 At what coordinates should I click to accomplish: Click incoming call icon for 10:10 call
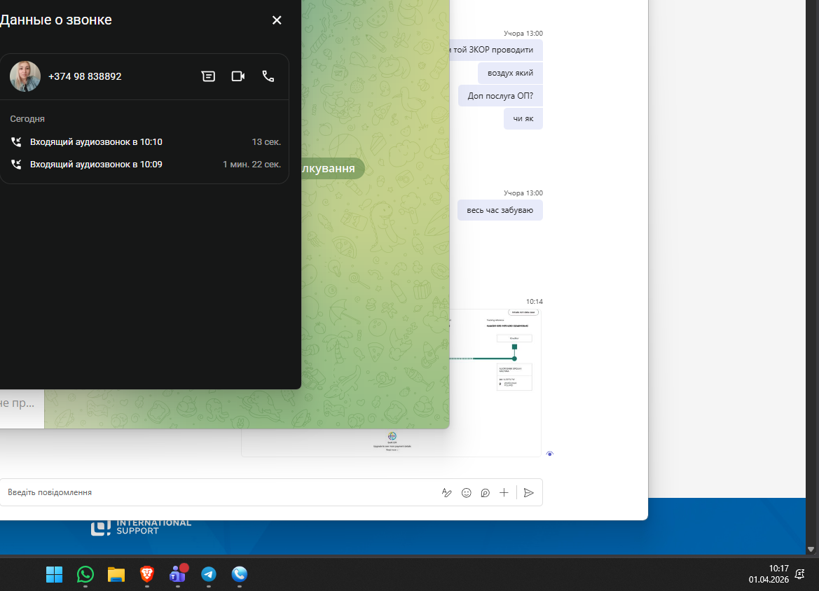pyautogui.click(x=16, y=142)
